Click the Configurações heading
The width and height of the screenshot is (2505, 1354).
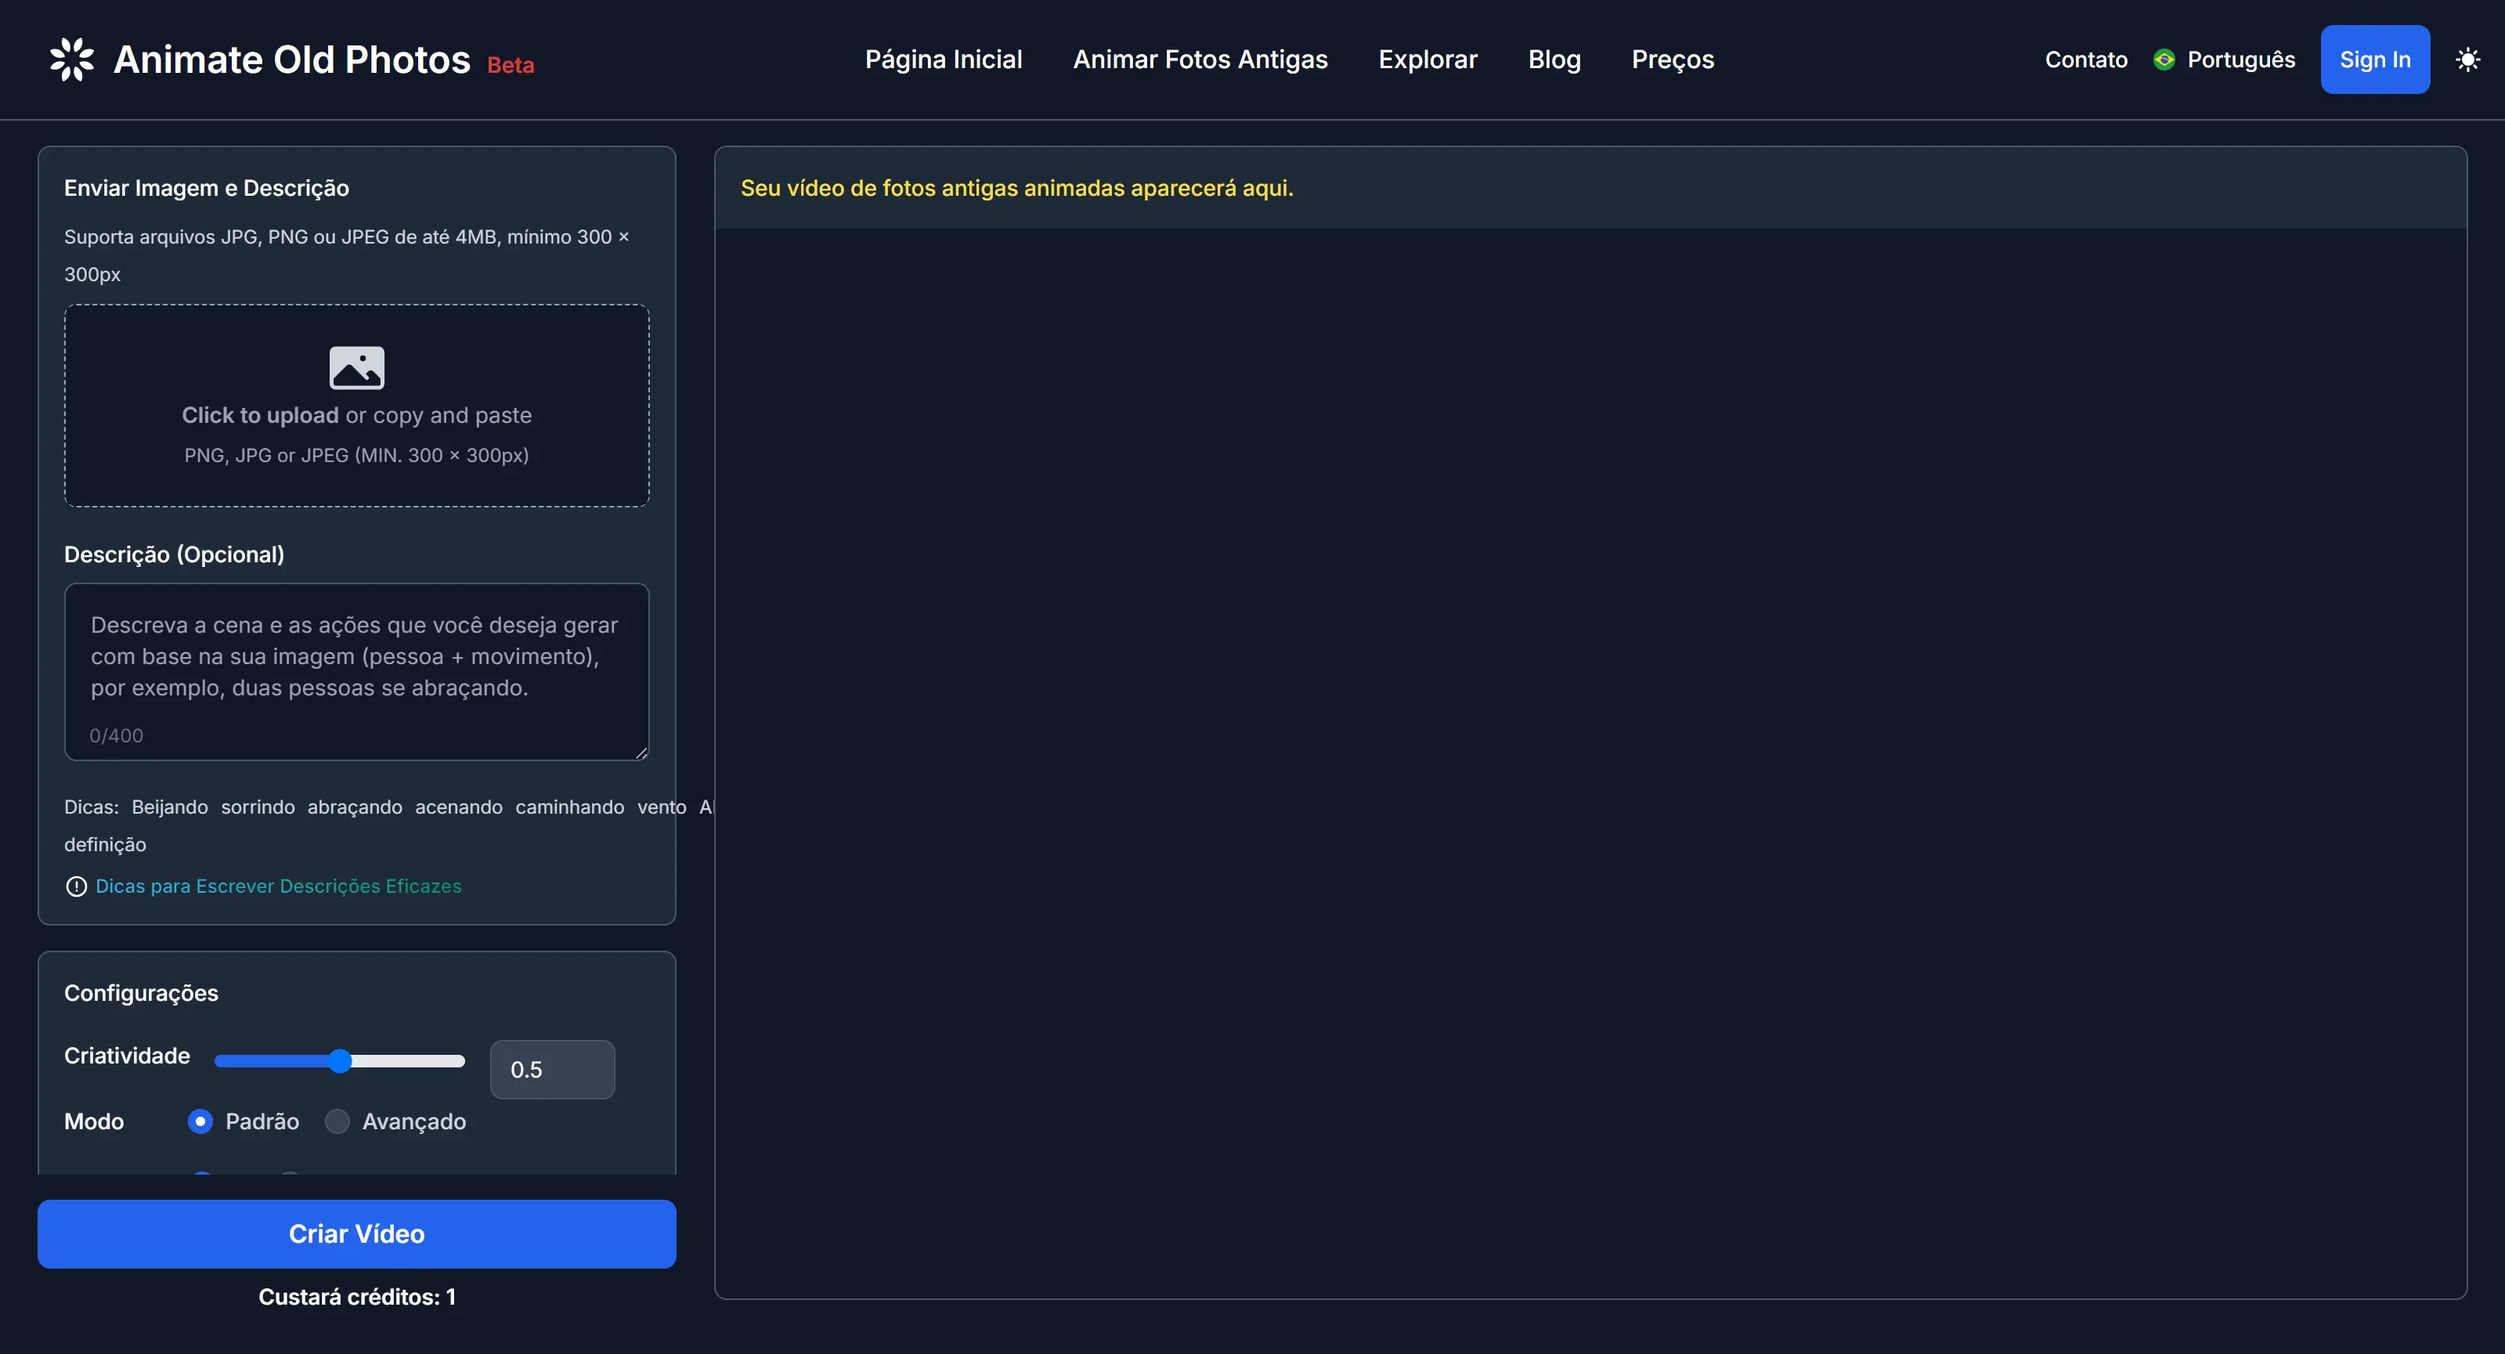[141, 993]
